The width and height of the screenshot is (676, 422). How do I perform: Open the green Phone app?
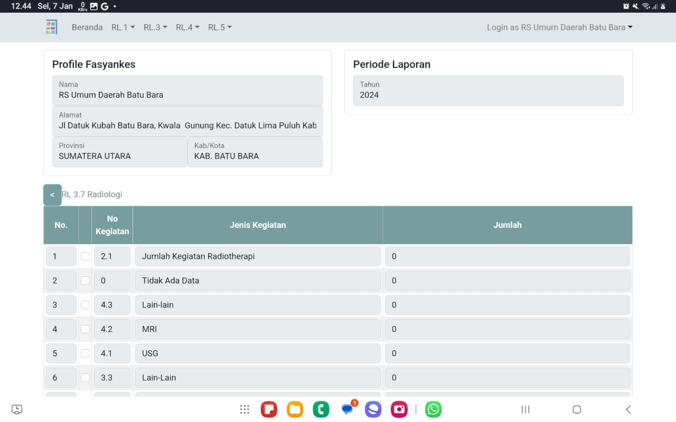coord(321,409)
